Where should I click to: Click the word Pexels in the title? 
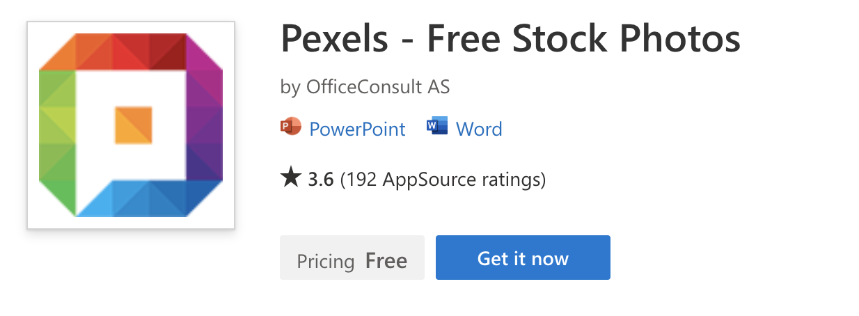tap(334, 40)
